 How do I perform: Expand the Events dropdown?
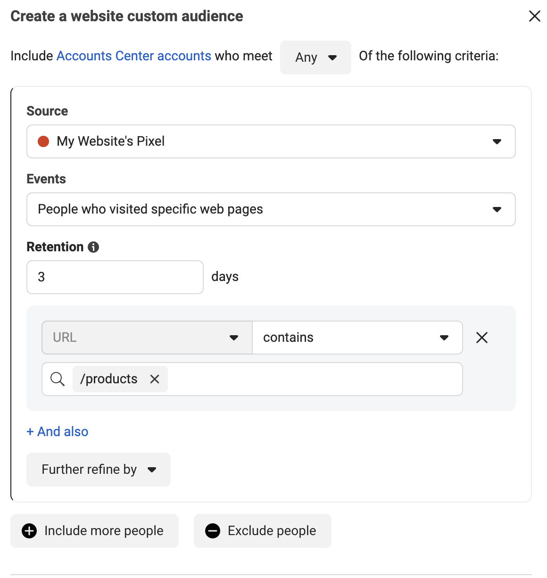coord(271,209)
